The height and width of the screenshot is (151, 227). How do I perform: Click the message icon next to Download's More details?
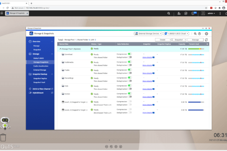(x=153, y=58)
